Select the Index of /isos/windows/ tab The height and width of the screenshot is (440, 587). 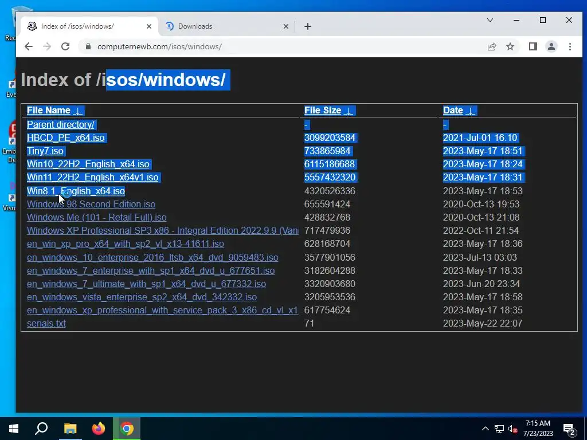click(89, 26)
